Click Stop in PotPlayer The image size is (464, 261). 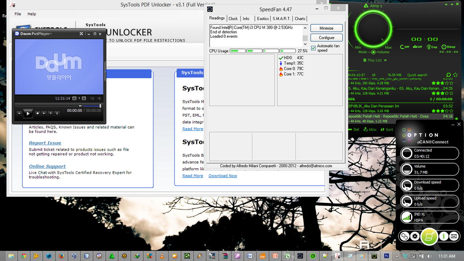click(37, 113)
